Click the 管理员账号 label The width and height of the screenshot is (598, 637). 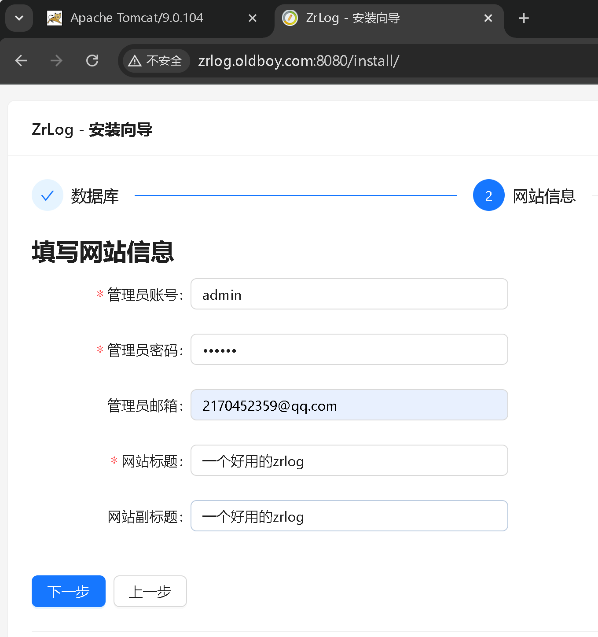[145, 295]
